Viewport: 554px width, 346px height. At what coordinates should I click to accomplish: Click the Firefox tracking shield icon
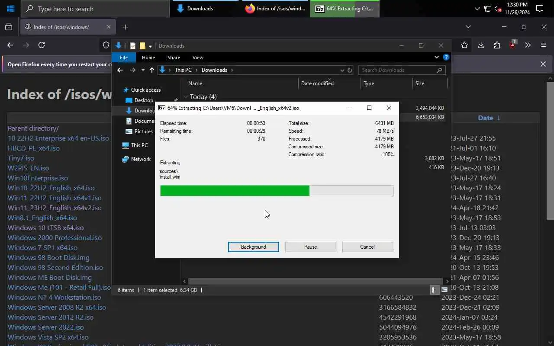tap(106, 45)
